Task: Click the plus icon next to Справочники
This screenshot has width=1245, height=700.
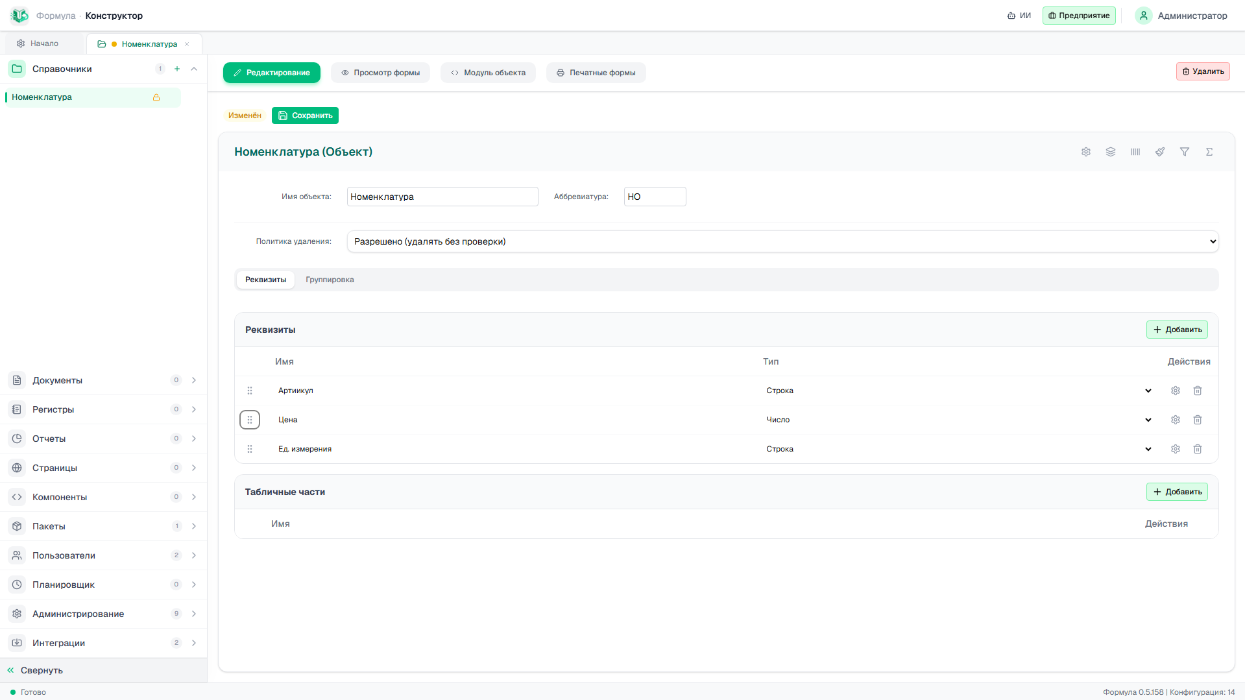Action: point(177,69)
